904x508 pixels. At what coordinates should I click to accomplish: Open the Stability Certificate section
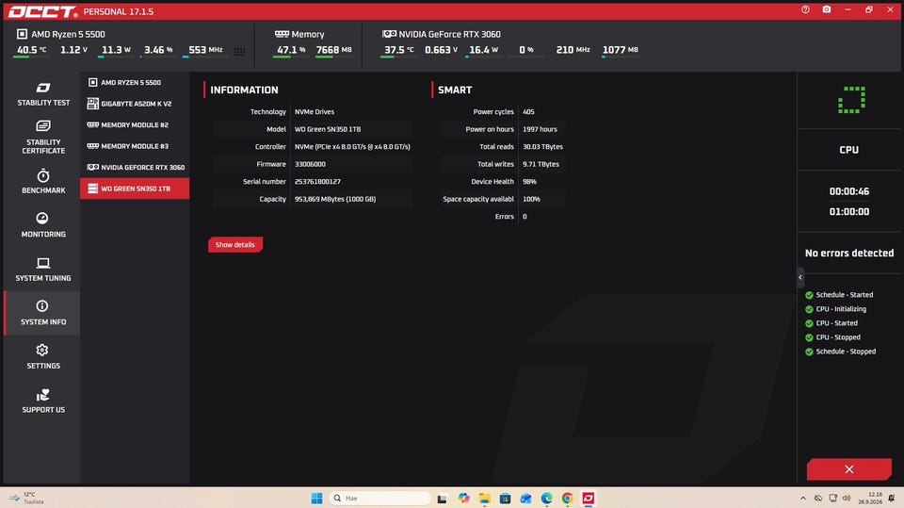point(42,137)
